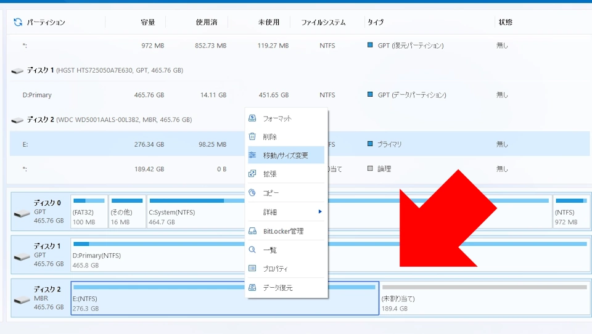The width and height of the screenshot is (592, 334).
Task: Click the drive icon in ディスク 2 map row
Action: (x=22, y=300)
